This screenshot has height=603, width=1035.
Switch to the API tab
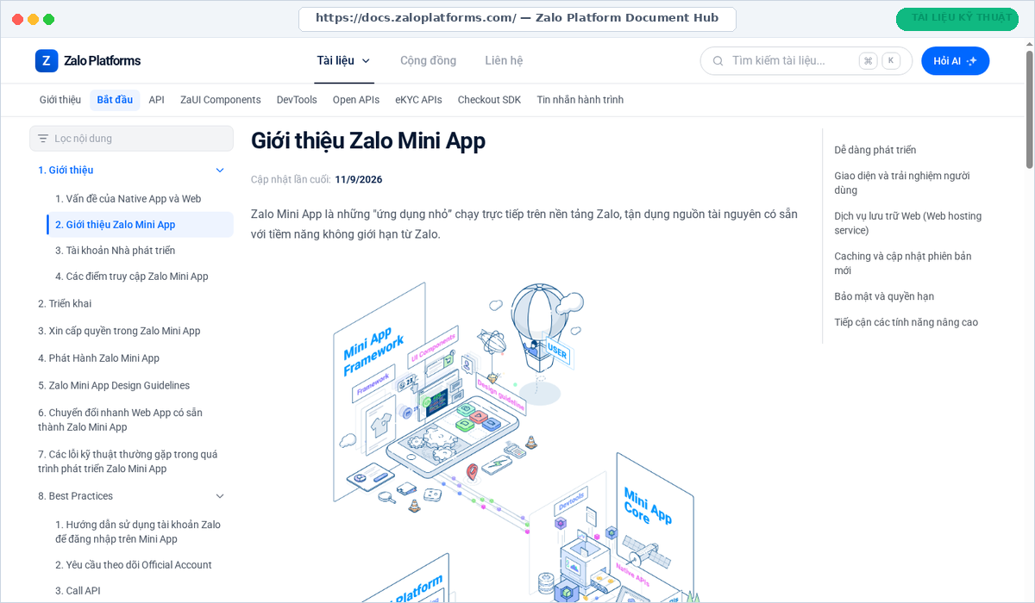point(156,100)
